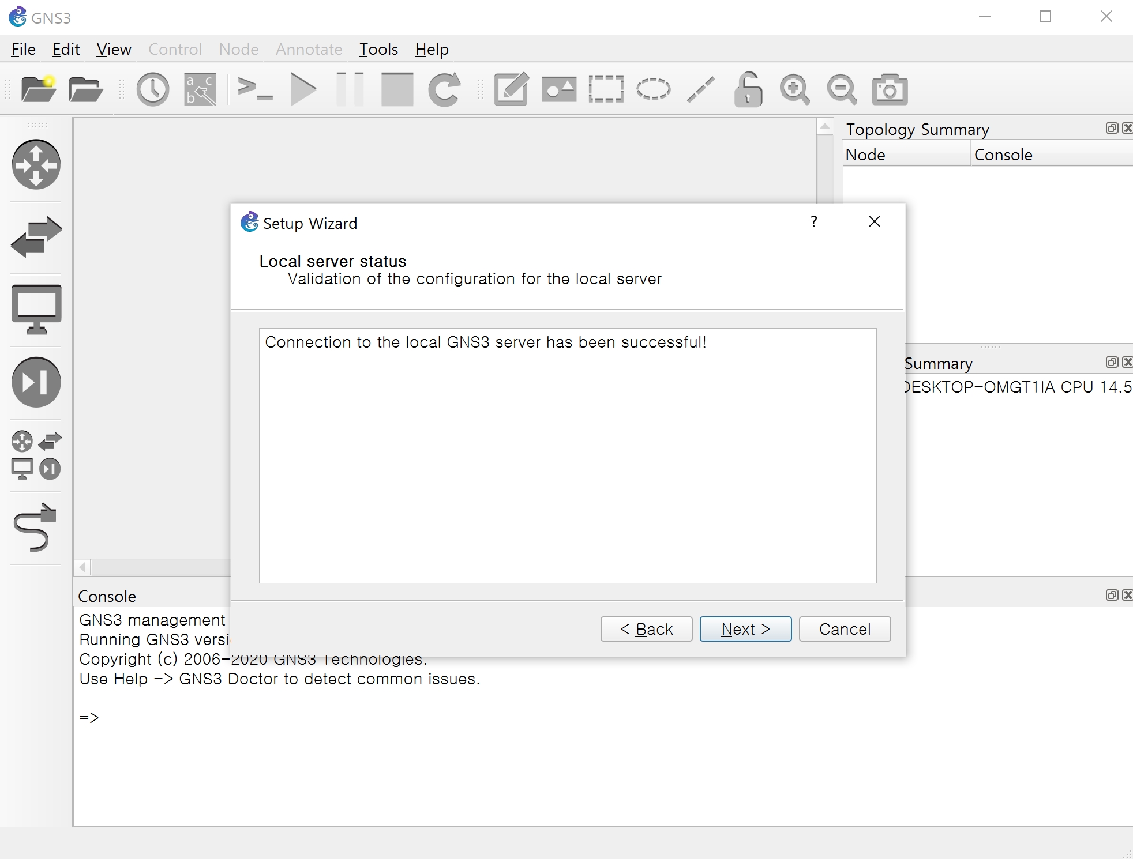Take a screenshot with camera icon
This screenshot has height=859, width=1133.
coord(889,89)
